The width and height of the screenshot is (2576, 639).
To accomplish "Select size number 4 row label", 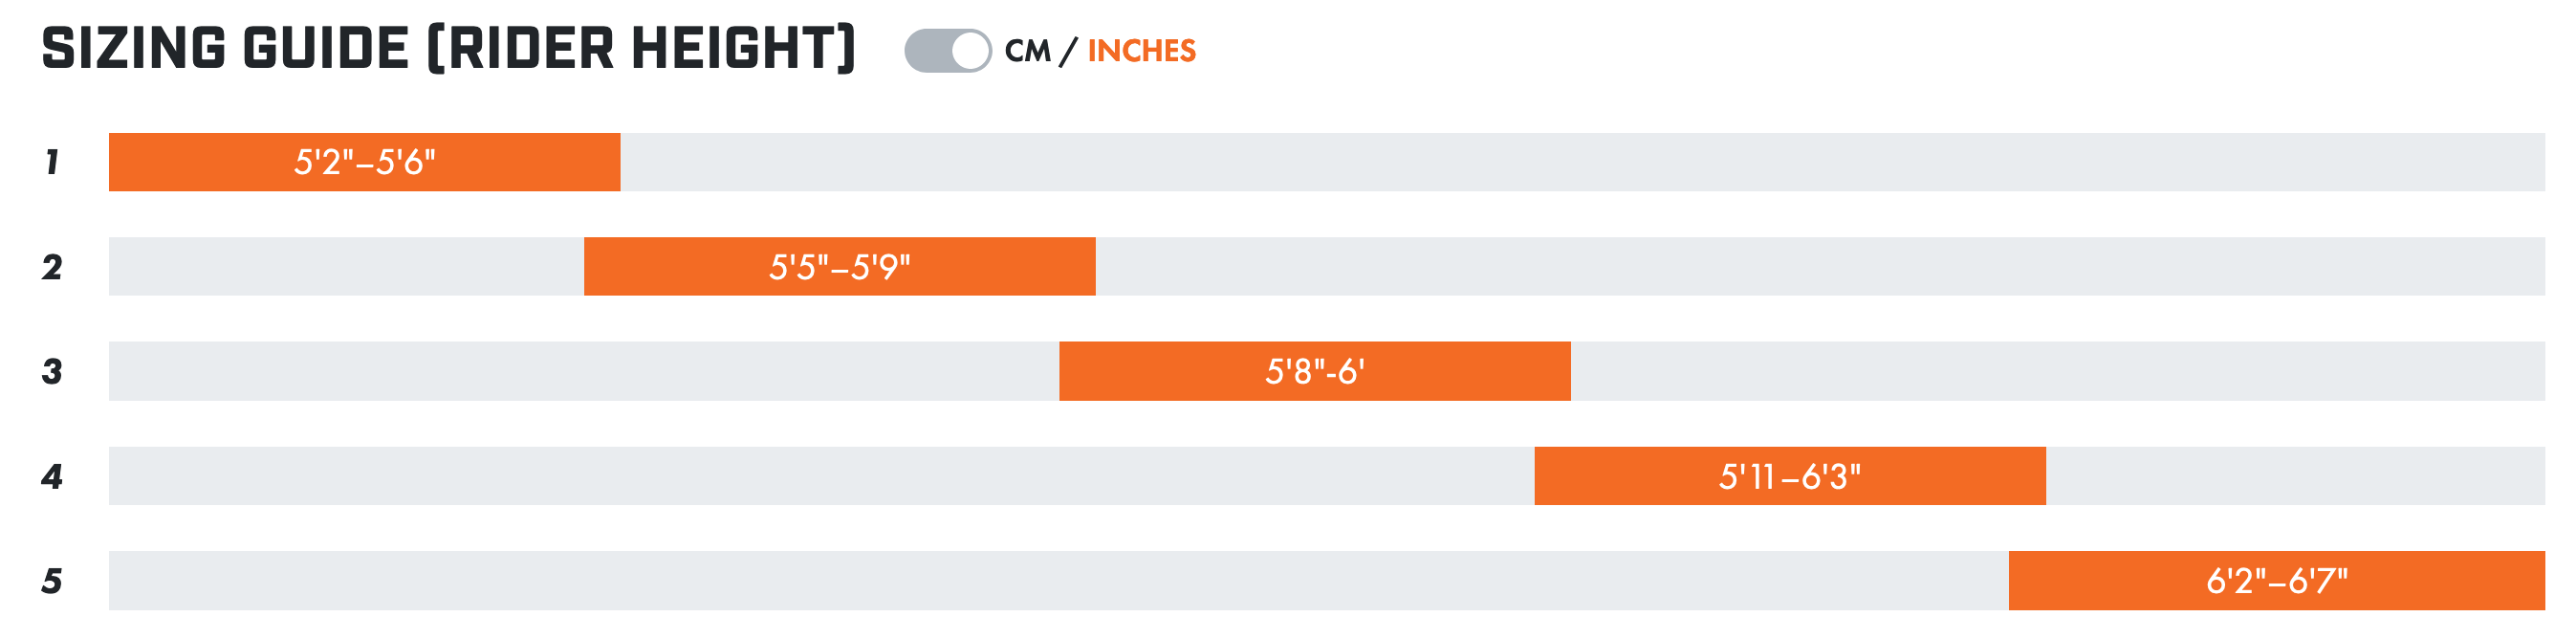I will (x=52, y=477).
